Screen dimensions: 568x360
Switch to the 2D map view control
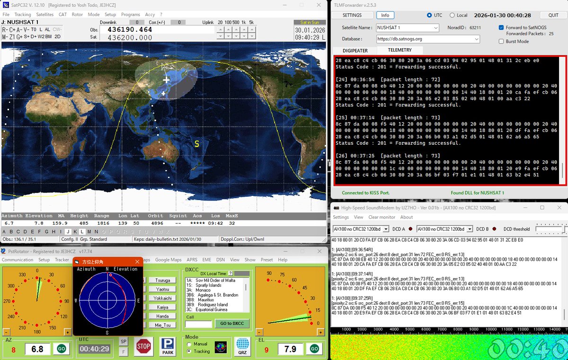tap(57, 36)
